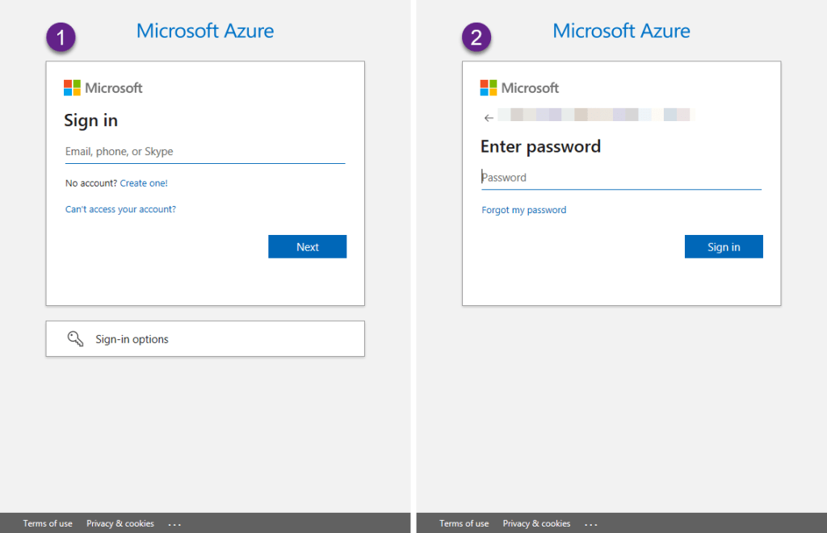Open Terms of use in the left footer

48,523
